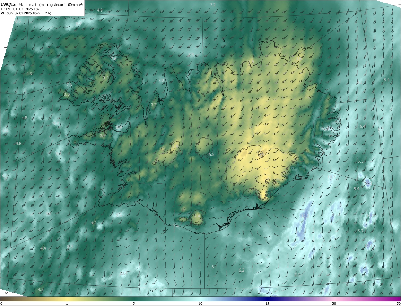Click the IT: Lau. 01. 02. 2025 18Z line
Viewport: 401px width, 306px height.
click(x=20, y=9)
